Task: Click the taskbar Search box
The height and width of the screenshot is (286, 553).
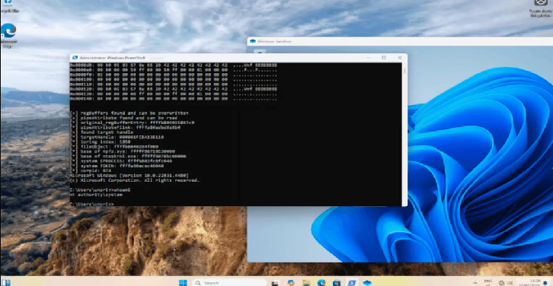Action: coord(229,282)
